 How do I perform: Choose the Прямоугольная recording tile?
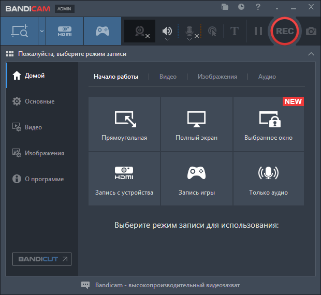(124, 125)
